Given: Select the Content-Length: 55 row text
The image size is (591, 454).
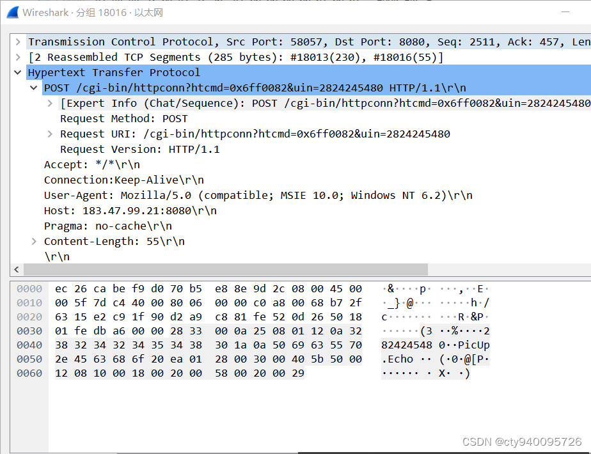Looking at the screenshot, I should pyautogui.click(x=114, y=241).
